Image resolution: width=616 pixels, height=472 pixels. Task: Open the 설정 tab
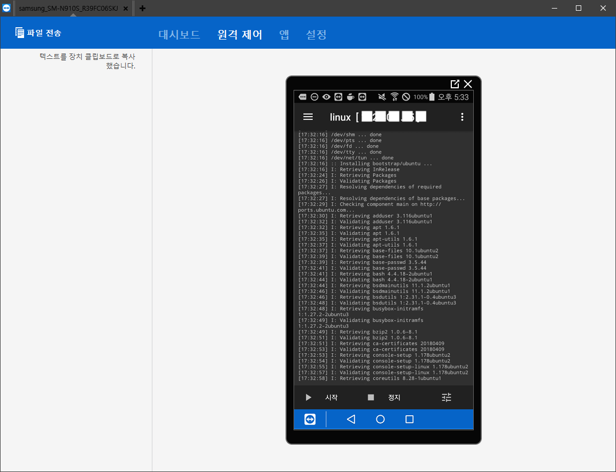coord(316,35)
